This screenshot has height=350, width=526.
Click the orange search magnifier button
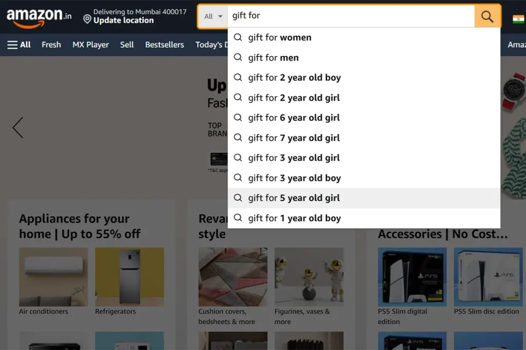[x=487, y=16]
